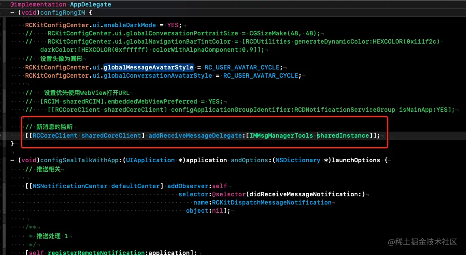Screen dimensions: 466x255
Task: Click addObserver:self text
Action: tap(197, 186)
